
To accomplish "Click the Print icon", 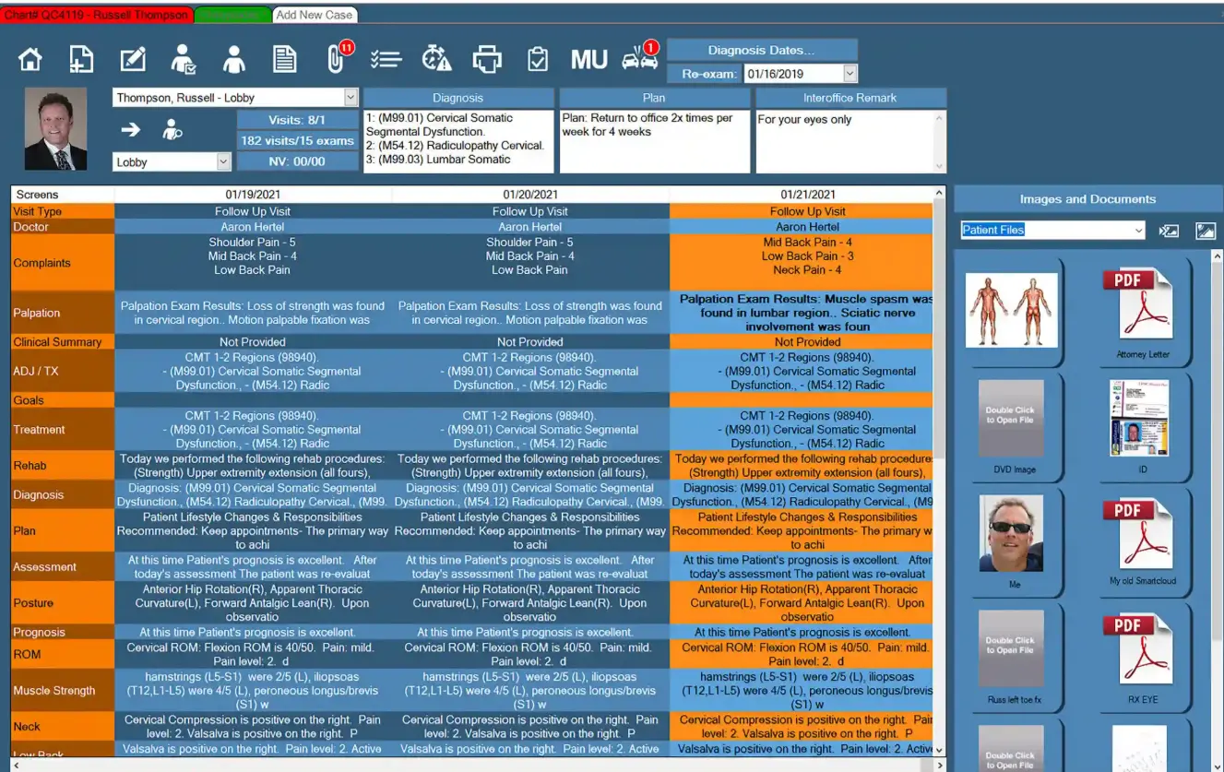I will [487, 58].
